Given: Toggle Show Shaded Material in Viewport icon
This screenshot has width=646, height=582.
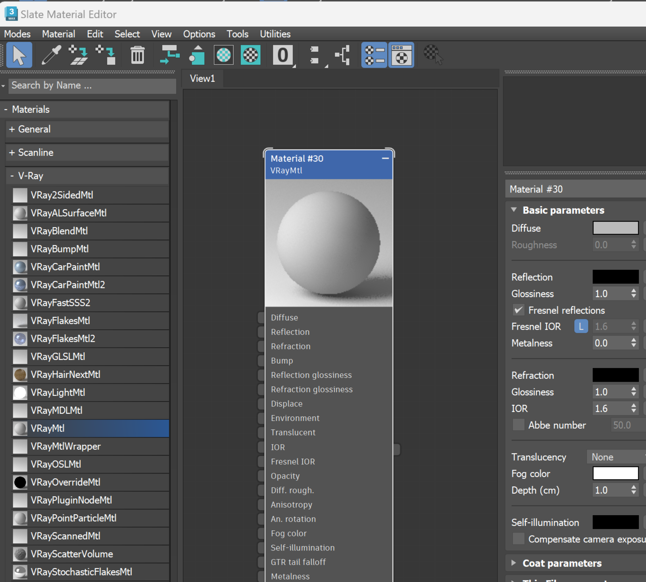Looking at the screenshot, I should [223, 55].
